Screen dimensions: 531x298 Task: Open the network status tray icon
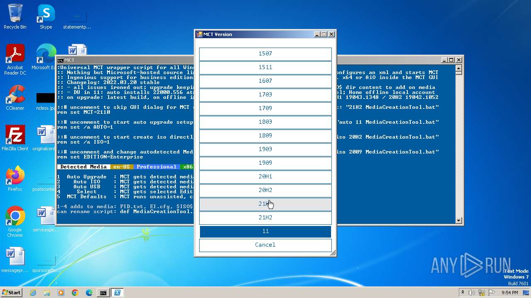click(482, 293)
